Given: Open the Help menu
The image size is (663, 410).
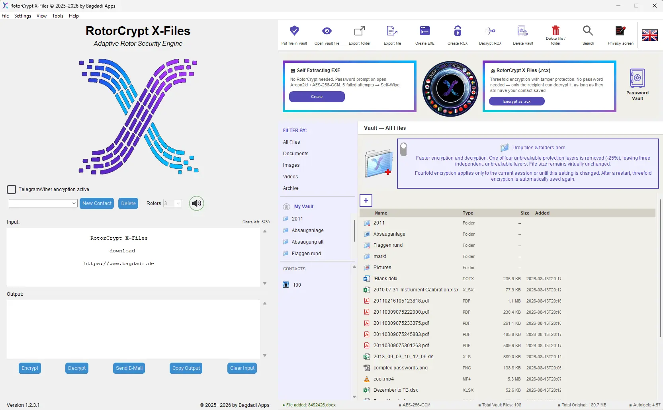Looking at the screenshot, I should click(74, 16).
